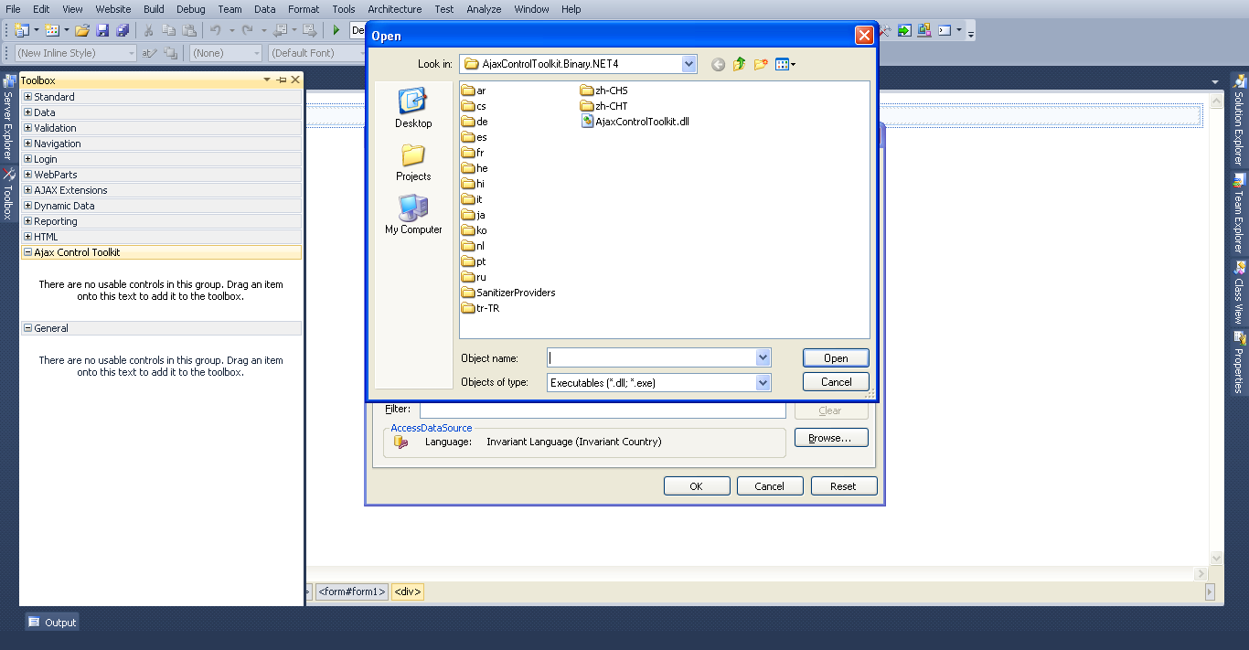The width and height of the screenshot is (1249, 650).
Task: Click the Open button in the dialog
Action: 835,357
